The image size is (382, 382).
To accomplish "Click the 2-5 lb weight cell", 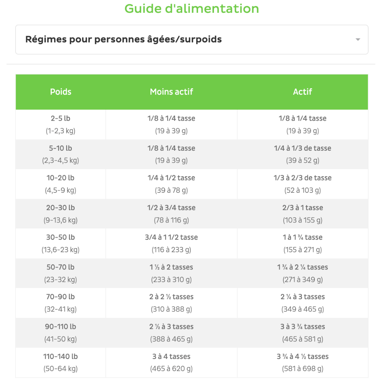I will point(61,125).
